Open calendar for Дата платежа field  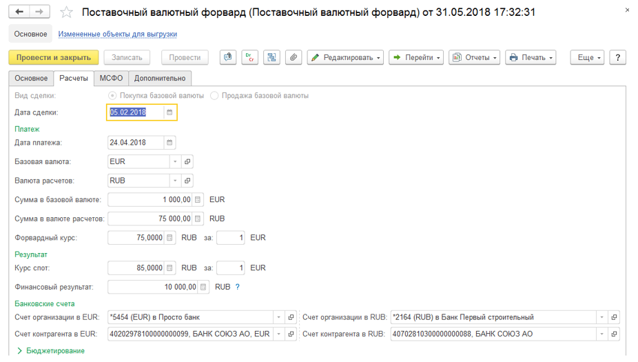(169, 143)
